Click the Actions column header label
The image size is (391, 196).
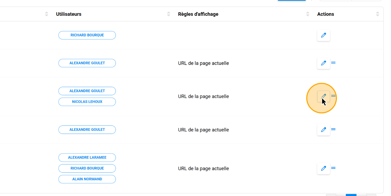click(325, 14)
